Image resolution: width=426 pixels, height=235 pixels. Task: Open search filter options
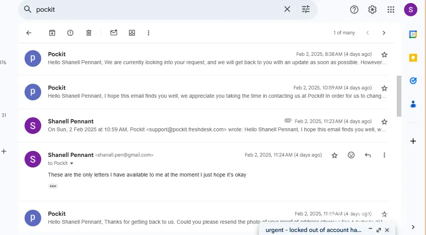click(306, 9)
